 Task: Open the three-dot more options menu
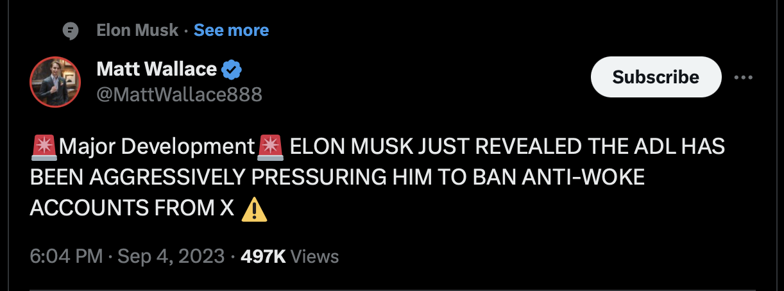(743, 78)
